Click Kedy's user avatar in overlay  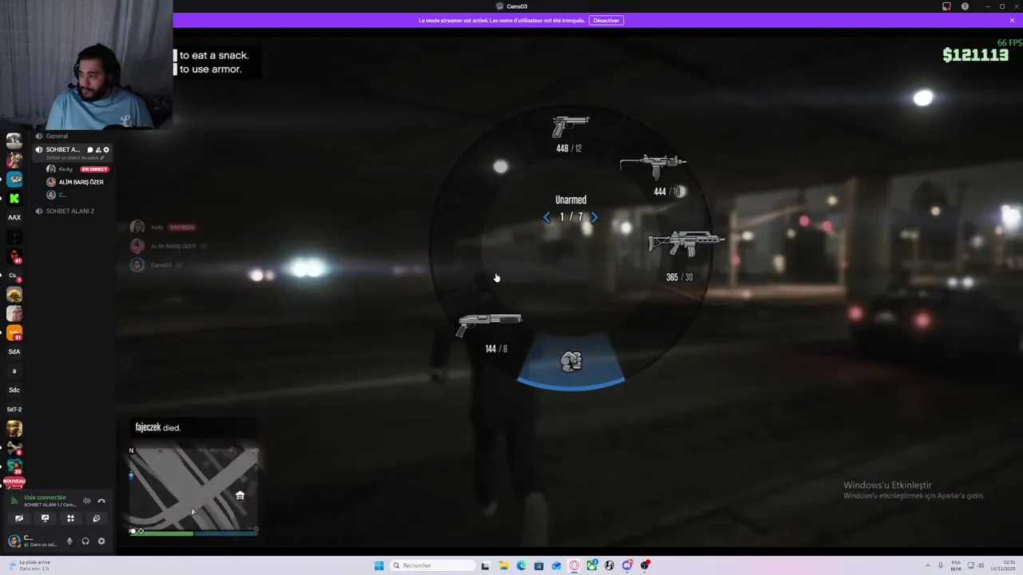(137, 227)
